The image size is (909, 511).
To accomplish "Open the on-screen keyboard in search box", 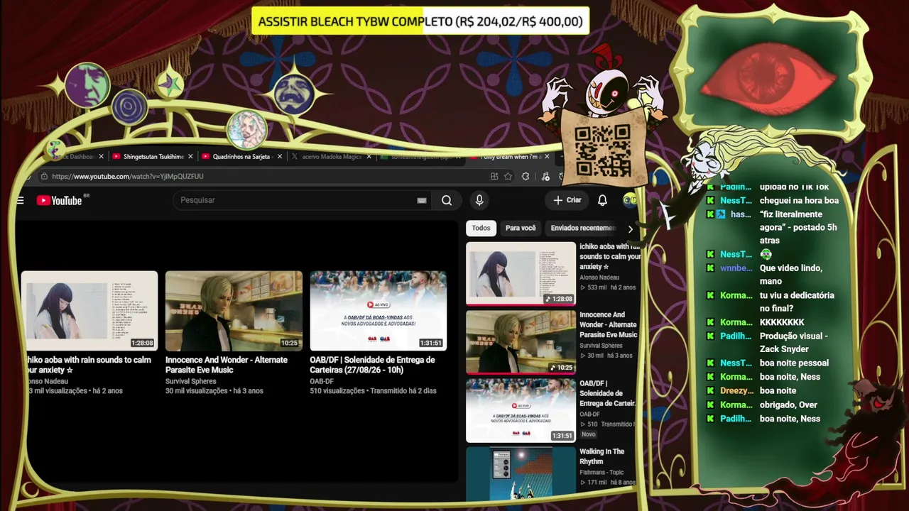I will pos(422,200).
